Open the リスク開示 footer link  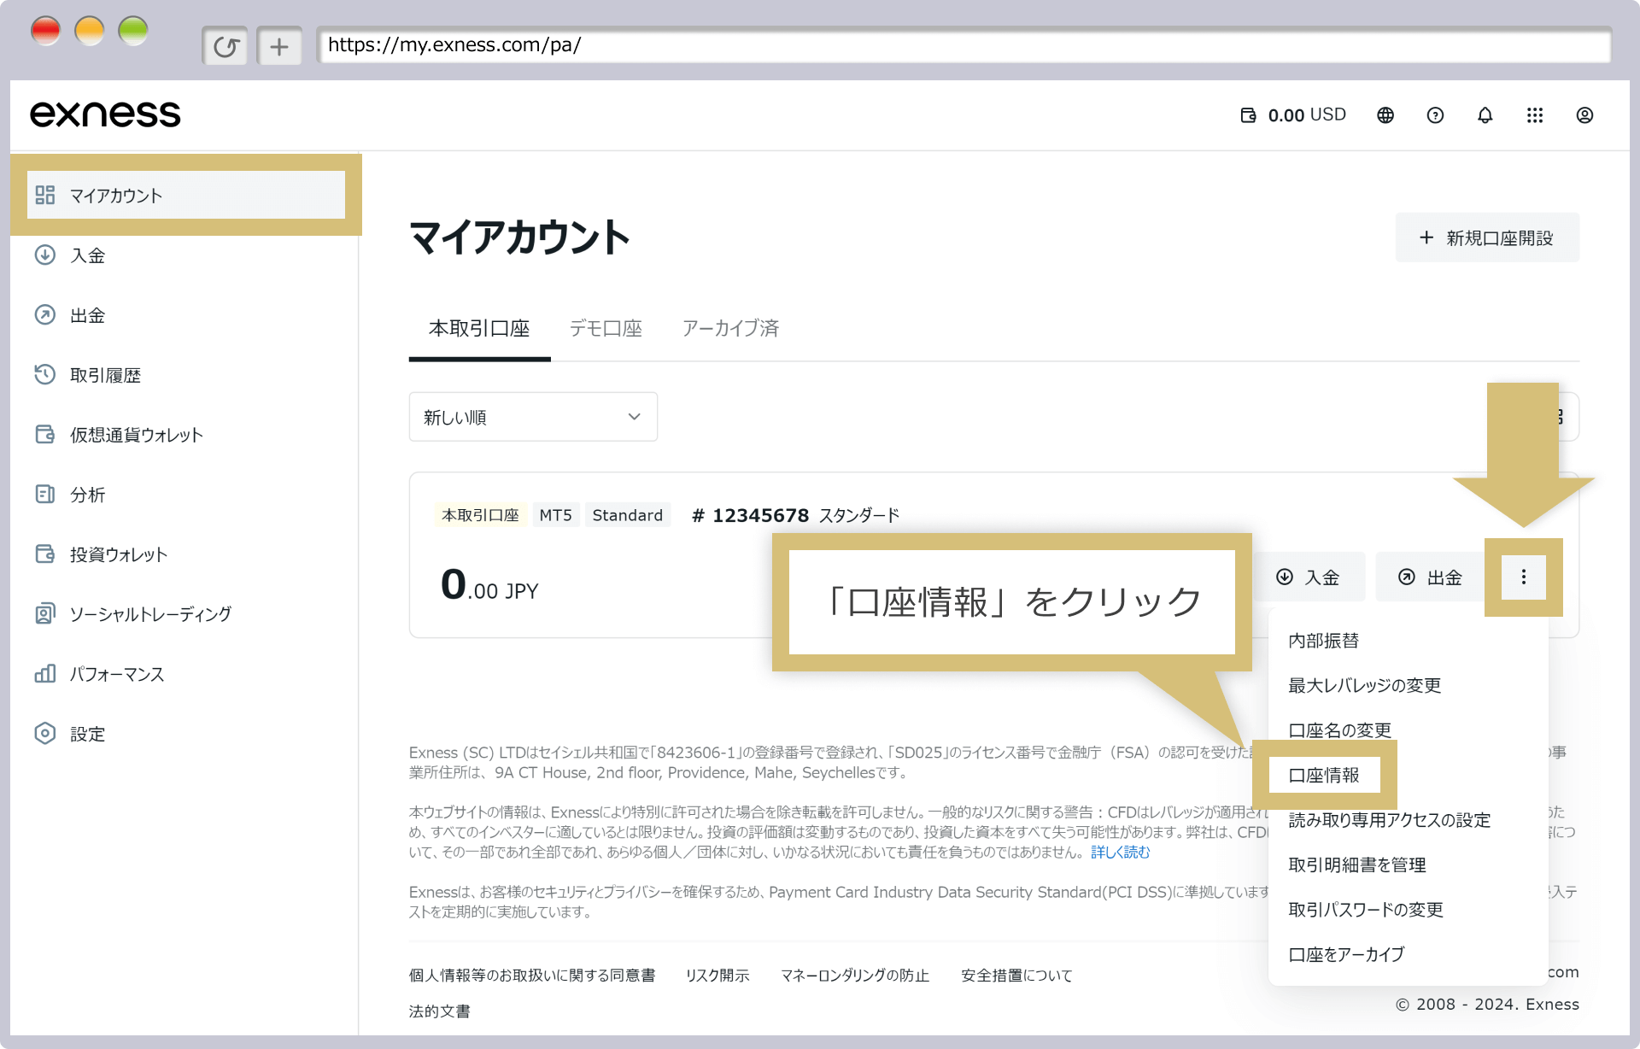click(x=717, y=975)
